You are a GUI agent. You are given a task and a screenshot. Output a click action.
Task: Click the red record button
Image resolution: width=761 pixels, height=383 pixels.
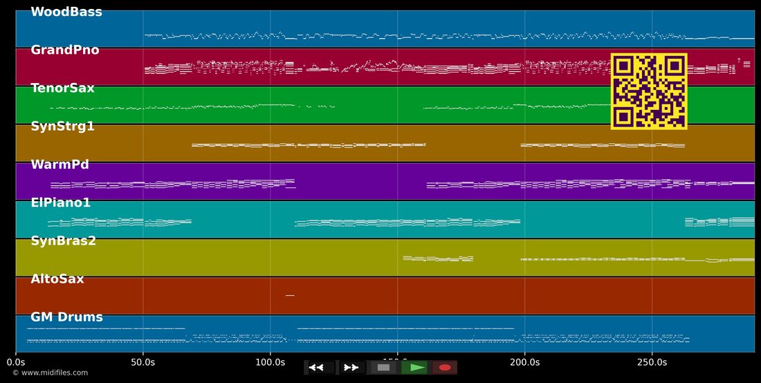(x=445, y=368)
